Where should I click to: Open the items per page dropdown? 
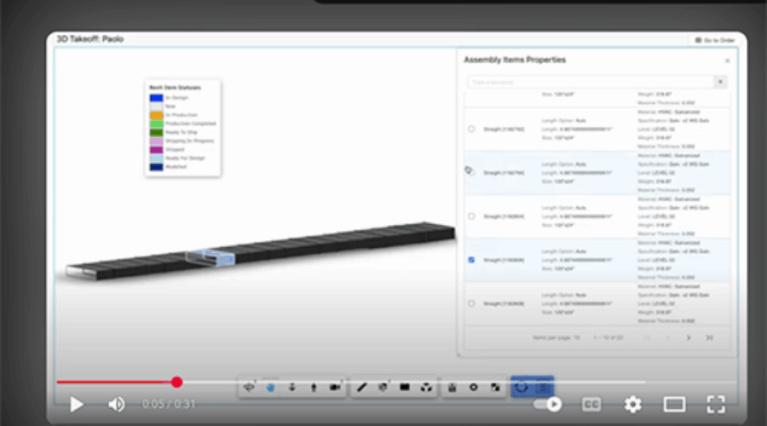point(578,337)
